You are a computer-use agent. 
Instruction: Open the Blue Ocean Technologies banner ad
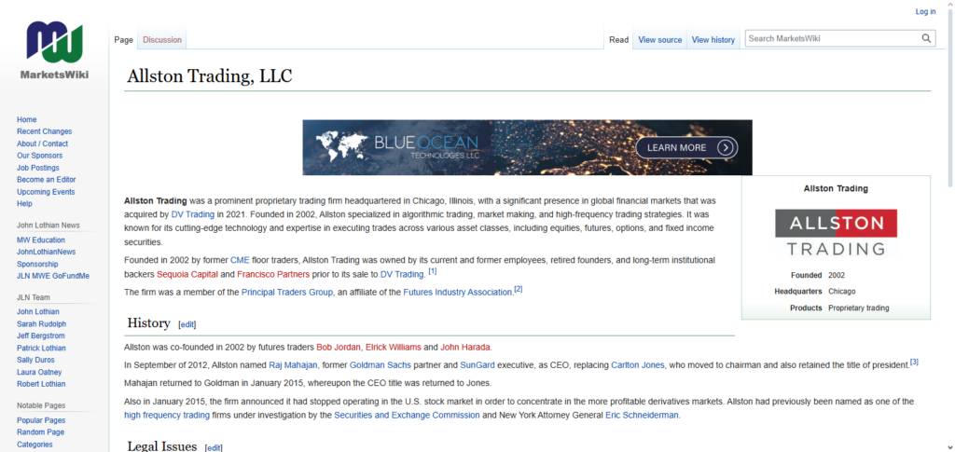(527, 147)
